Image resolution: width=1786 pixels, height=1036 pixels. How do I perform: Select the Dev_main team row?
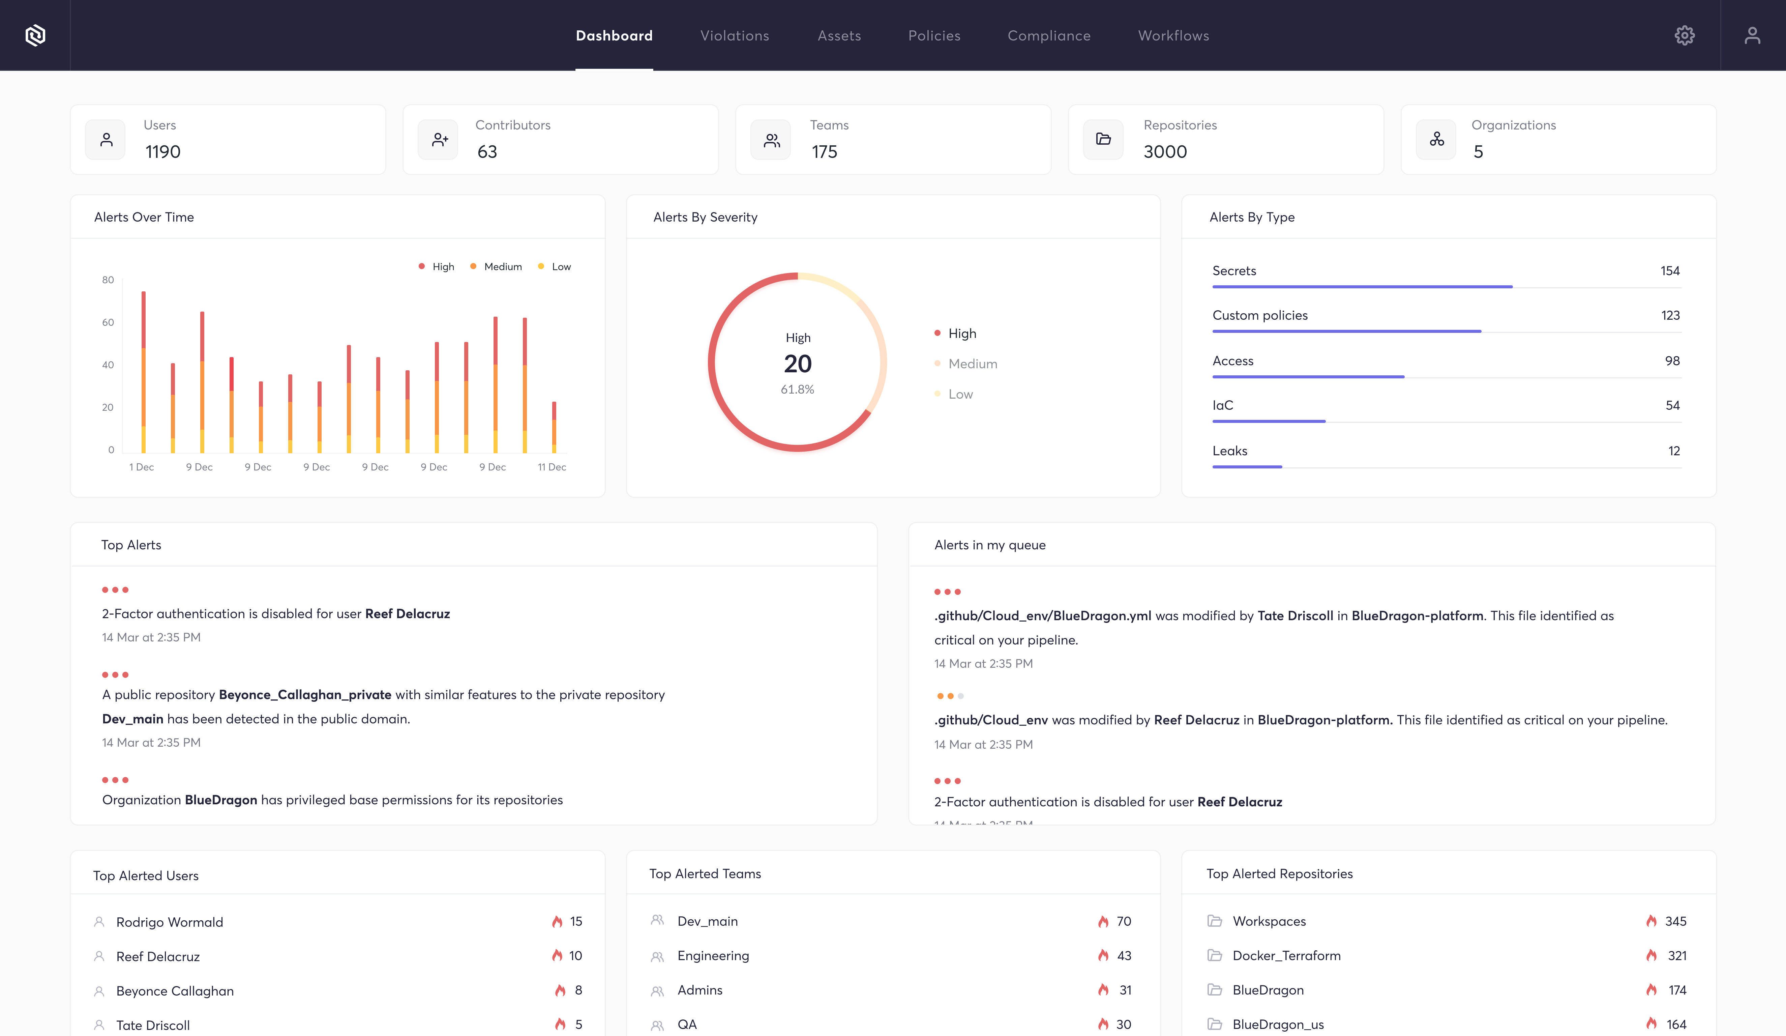[707, 921]
